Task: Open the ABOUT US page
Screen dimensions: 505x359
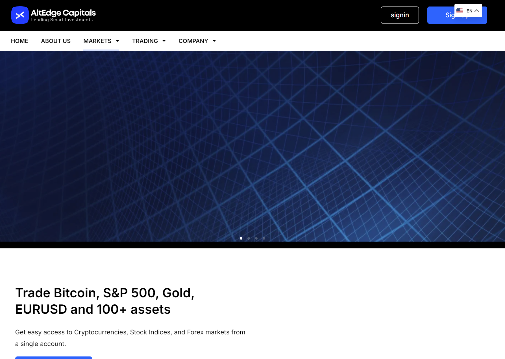Action: pos(56,41)
